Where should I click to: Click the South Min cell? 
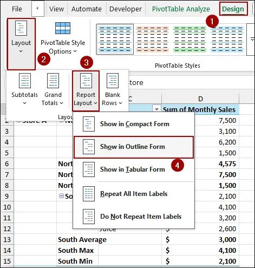[x=77, y=261]
